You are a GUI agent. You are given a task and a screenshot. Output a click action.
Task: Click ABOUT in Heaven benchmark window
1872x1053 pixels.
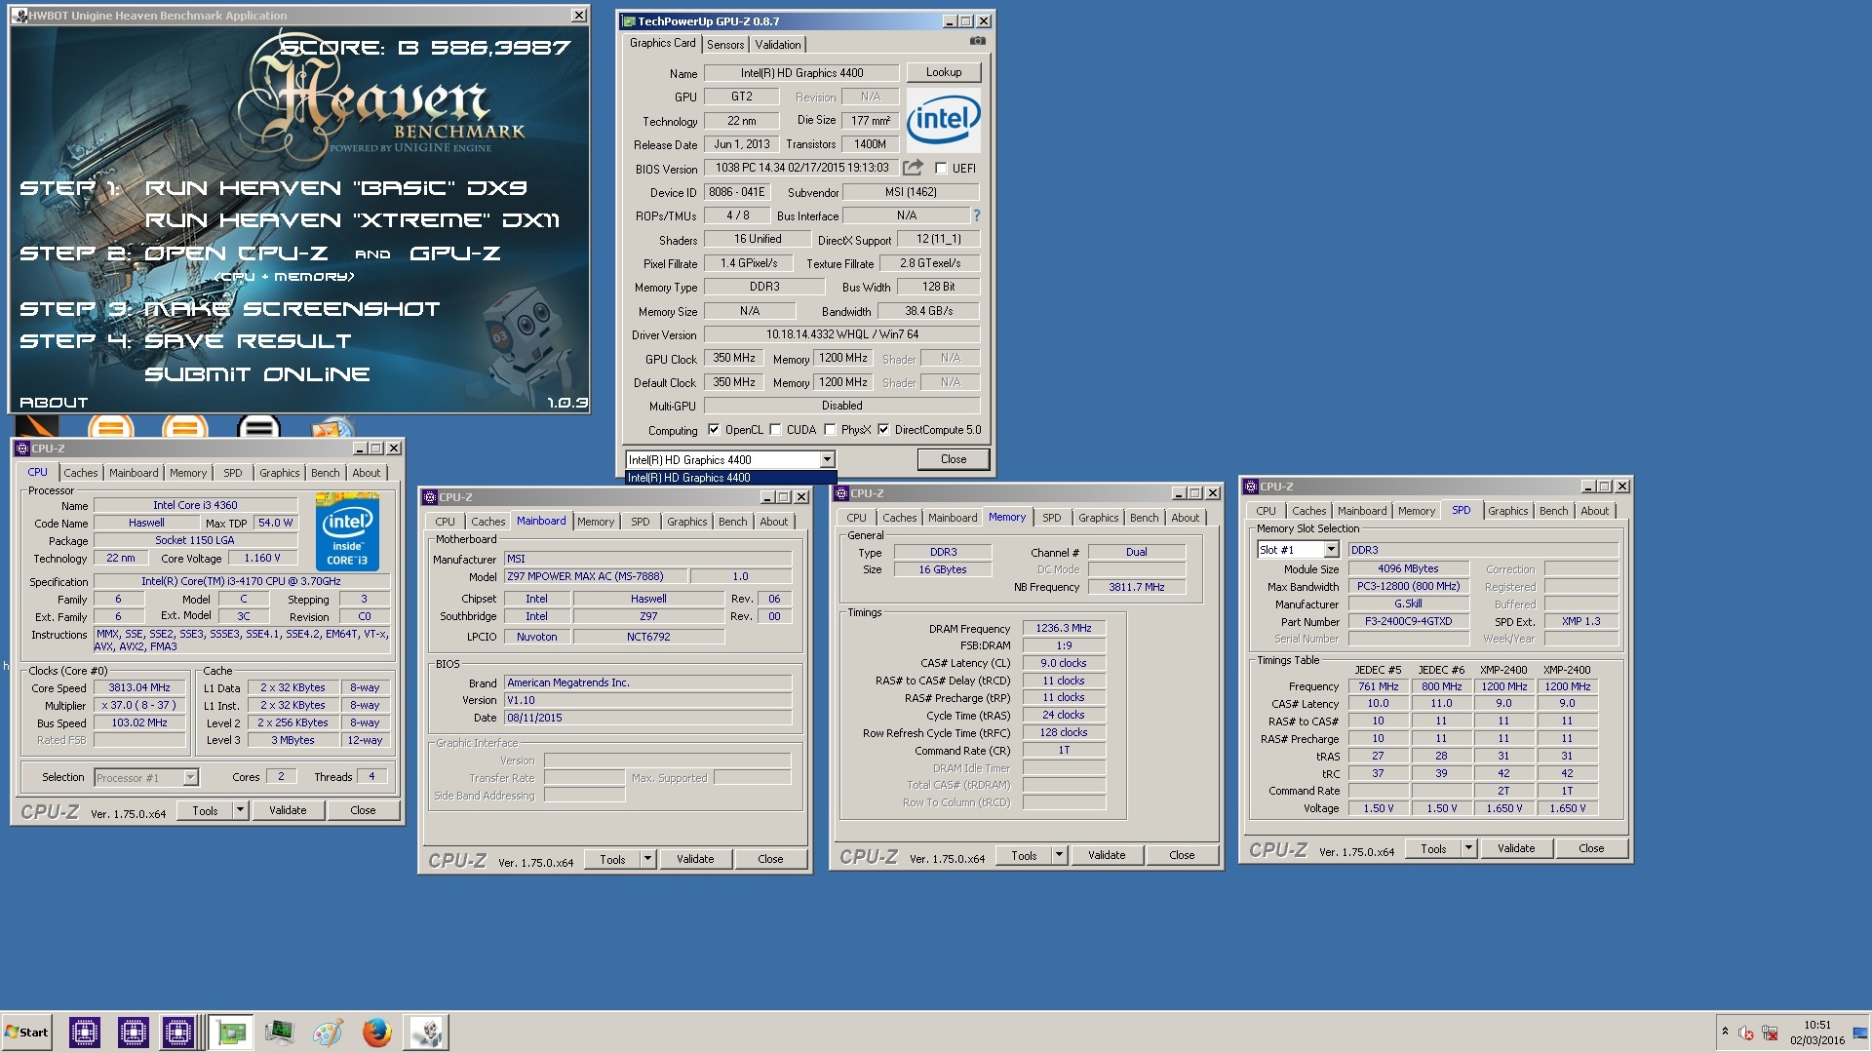pyautogui.click(x=54, y=403)
